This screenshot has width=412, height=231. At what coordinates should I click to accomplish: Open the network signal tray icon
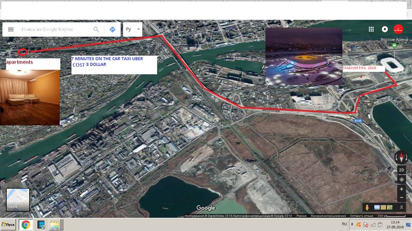point(373,224)
